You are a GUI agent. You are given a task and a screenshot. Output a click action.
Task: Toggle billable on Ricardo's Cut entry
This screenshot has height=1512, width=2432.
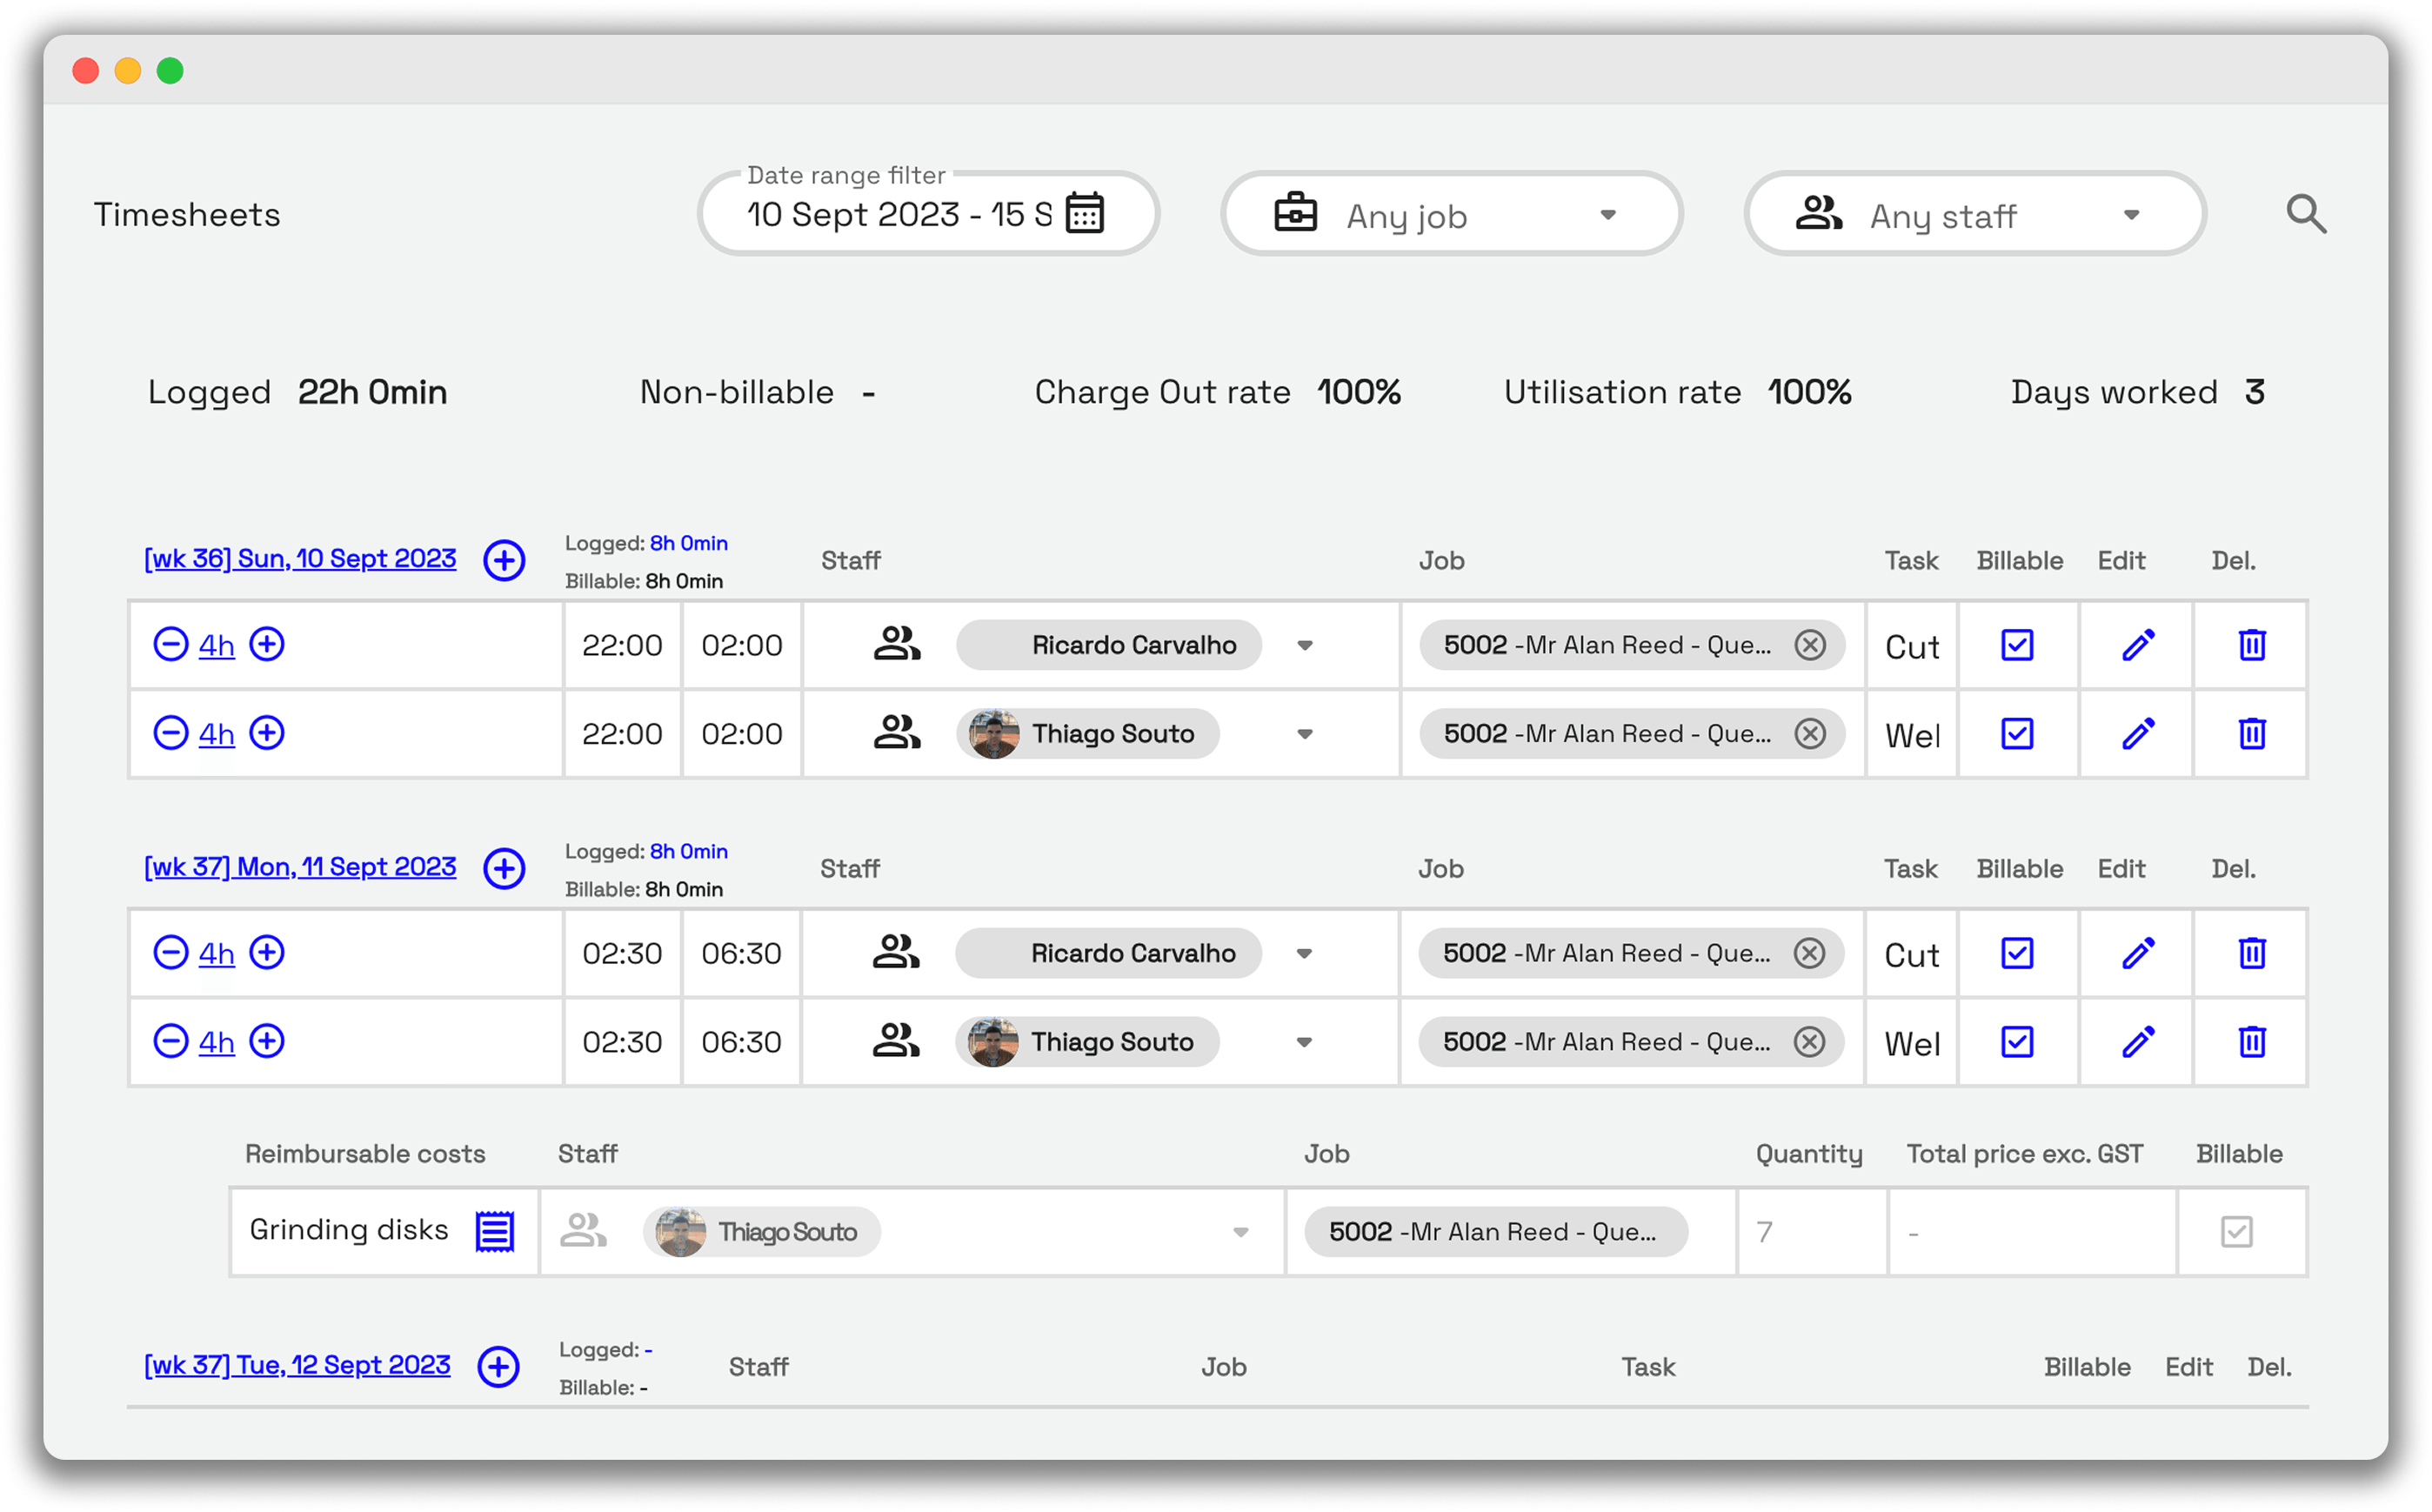(x=2017, y=645)
